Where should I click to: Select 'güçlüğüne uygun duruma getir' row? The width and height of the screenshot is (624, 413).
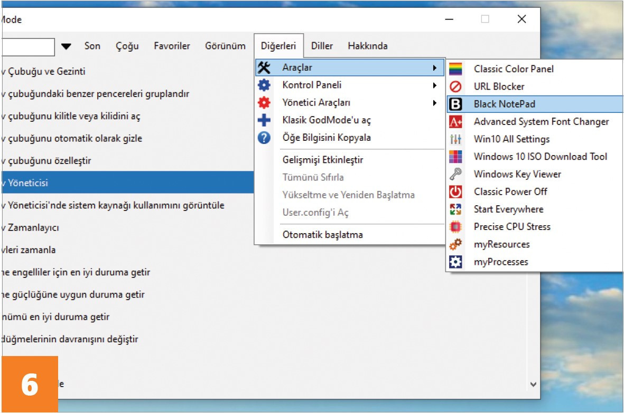click(264, 295)
